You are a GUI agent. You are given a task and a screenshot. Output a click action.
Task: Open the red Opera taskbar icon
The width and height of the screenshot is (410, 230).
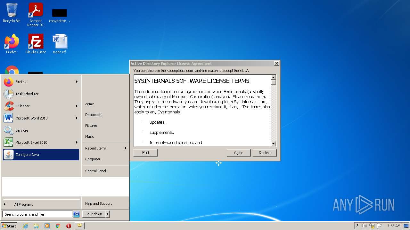pyautogui.click(x=69, y=226)
